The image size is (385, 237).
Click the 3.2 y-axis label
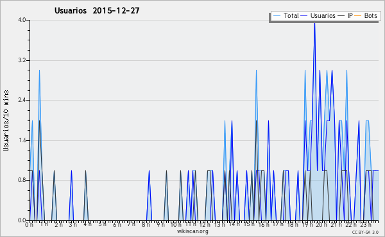coord(22,60)
